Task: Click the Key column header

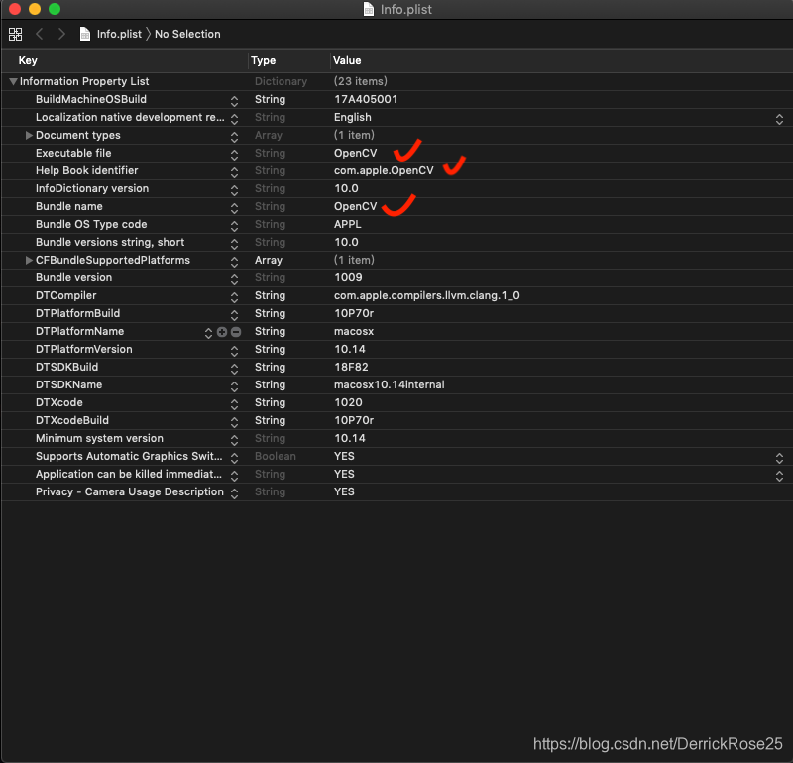Action: click(x=28, y=60)
